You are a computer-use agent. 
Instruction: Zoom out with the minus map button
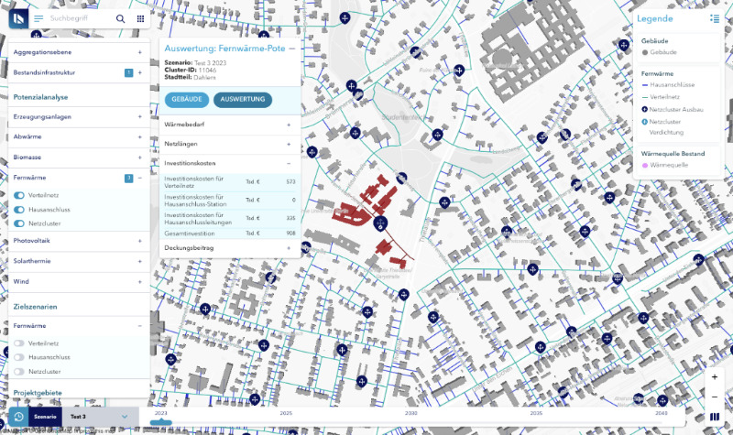click(x=715, y=397)
